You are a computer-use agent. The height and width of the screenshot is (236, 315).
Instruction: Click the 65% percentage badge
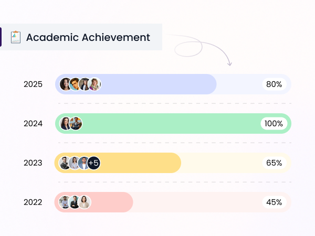274,163
